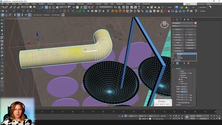Click the Play icon in the second toolbar row
Screen dimensions: 222x125
tap(88, 11)
